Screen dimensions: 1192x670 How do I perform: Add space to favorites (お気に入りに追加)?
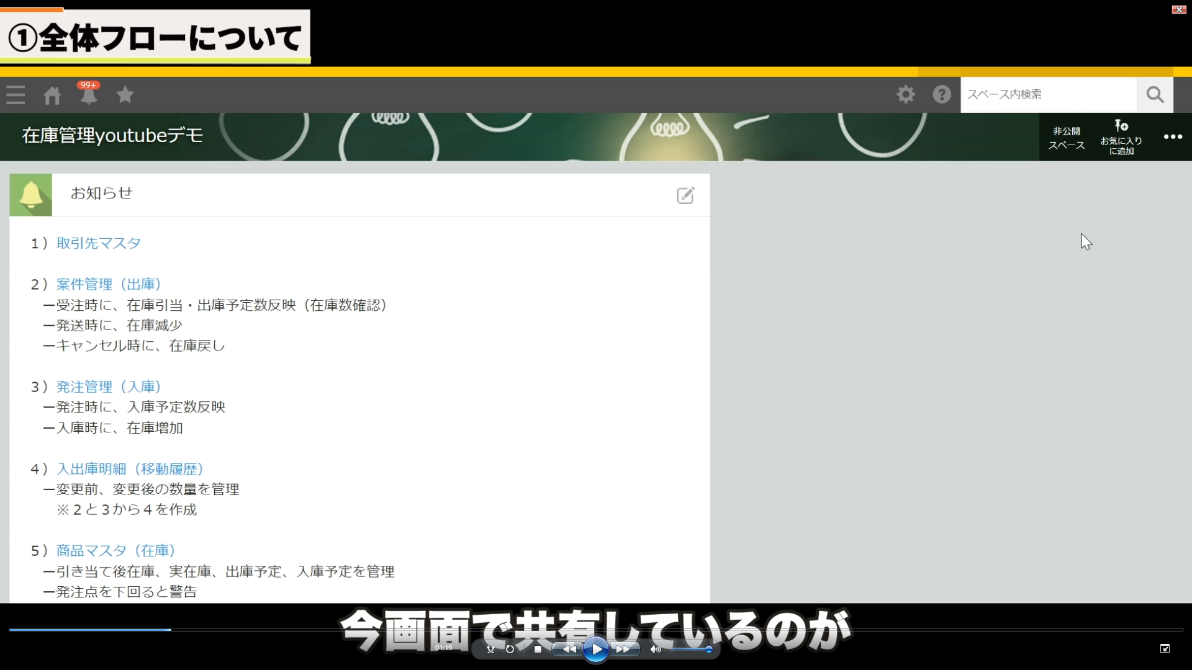(x=1121, y=137)
